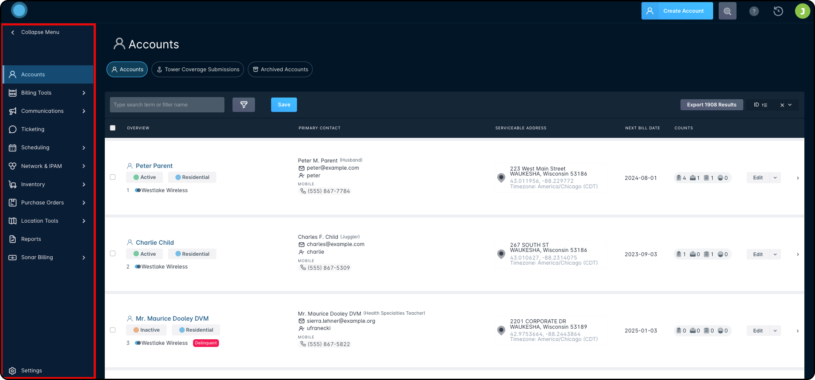Click the filter funnel button
This screenshot has height=380, width=815.
(x=244, y=105)
